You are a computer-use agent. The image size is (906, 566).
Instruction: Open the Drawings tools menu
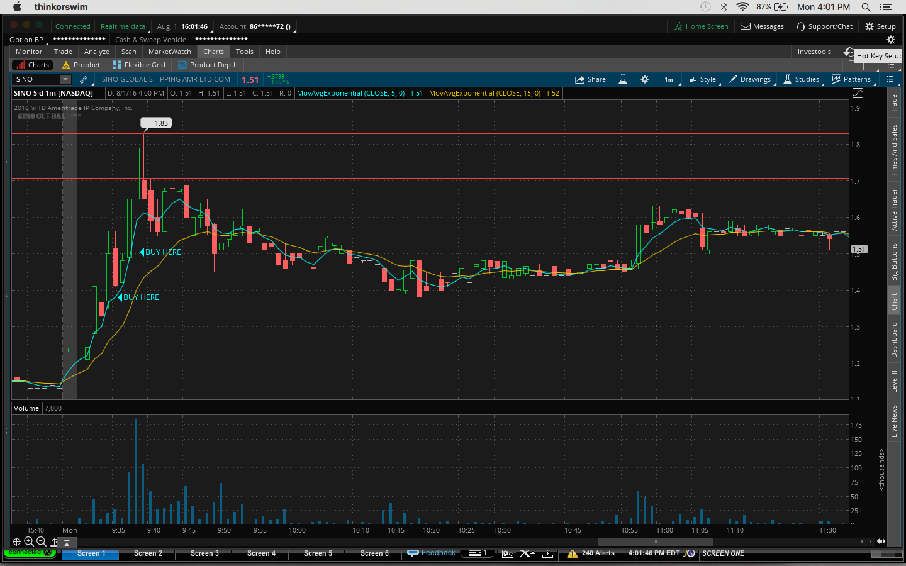[750, 79]
